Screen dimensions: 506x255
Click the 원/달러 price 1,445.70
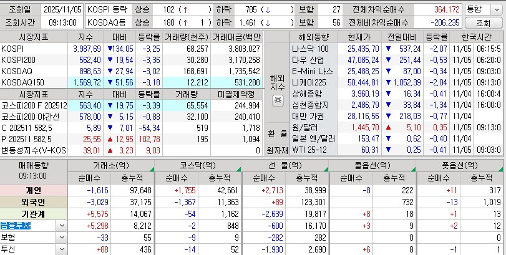pos(365,128)
